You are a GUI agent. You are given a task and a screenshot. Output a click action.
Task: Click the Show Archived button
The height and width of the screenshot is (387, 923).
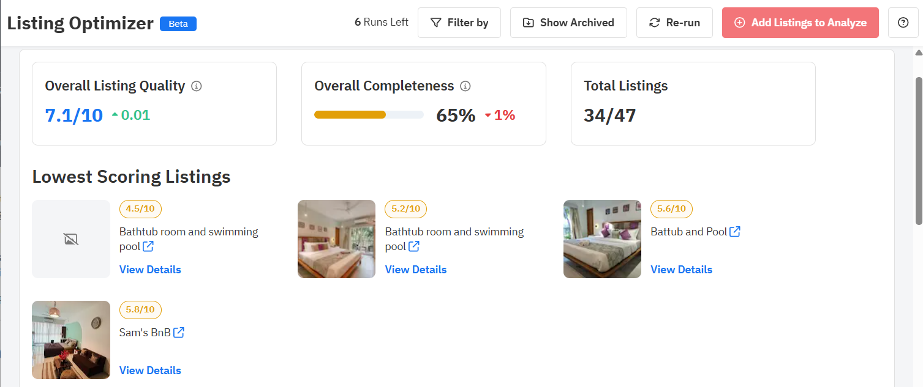point(568,23)
